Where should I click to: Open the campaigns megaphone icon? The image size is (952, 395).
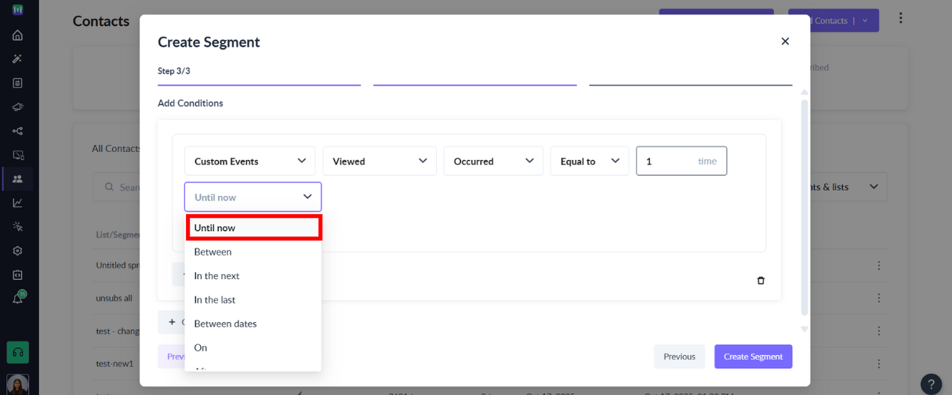17,107
